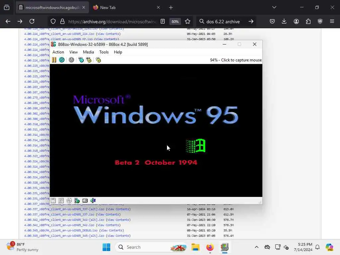Send Ctrl+Alt+Del via 86Box toolbar

point(81,60)
